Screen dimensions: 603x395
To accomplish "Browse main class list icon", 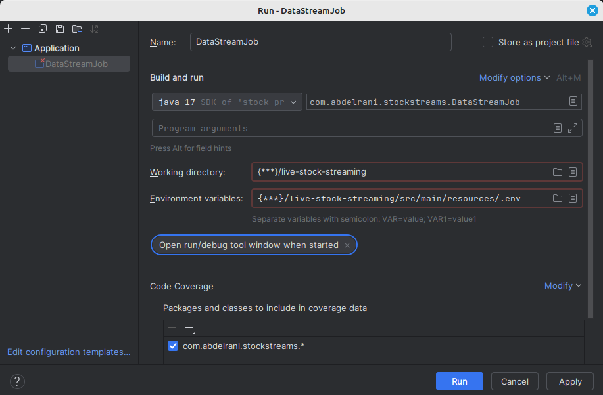I will pyautogui.click(x=573, y=101).
